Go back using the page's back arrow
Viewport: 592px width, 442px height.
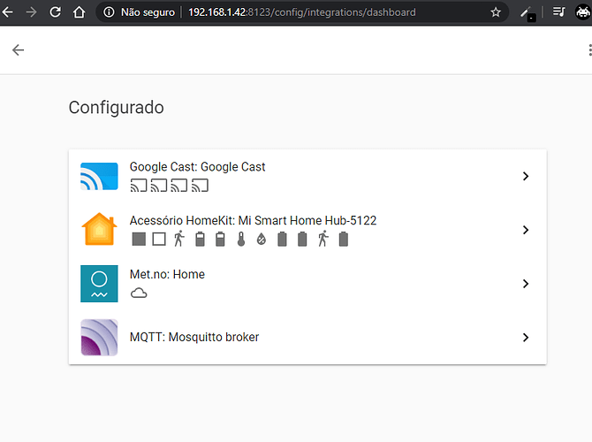tap(19, 50)
